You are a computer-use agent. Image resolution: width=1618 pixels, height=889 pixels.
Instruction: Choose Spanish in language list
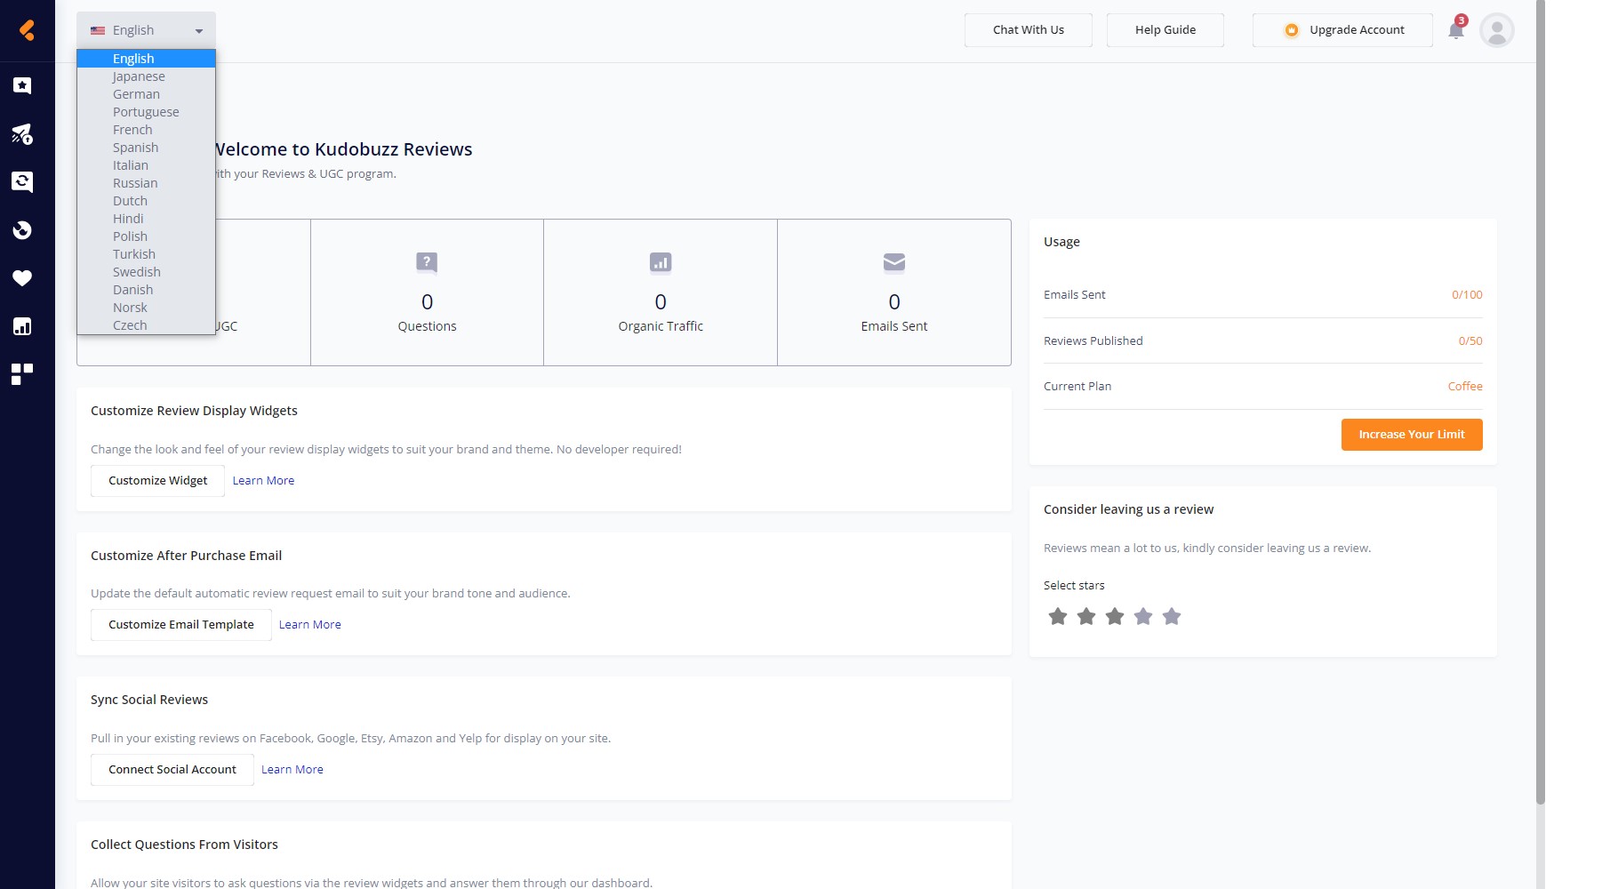pyautogui.click(x=146, y=148)
